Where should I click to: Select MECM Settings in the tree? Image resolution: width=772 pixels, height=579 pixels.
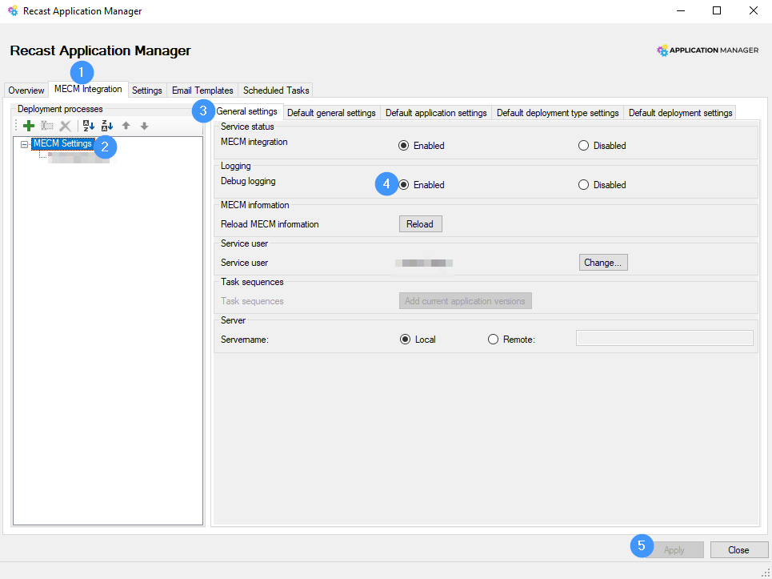click(x=62, y=143)
